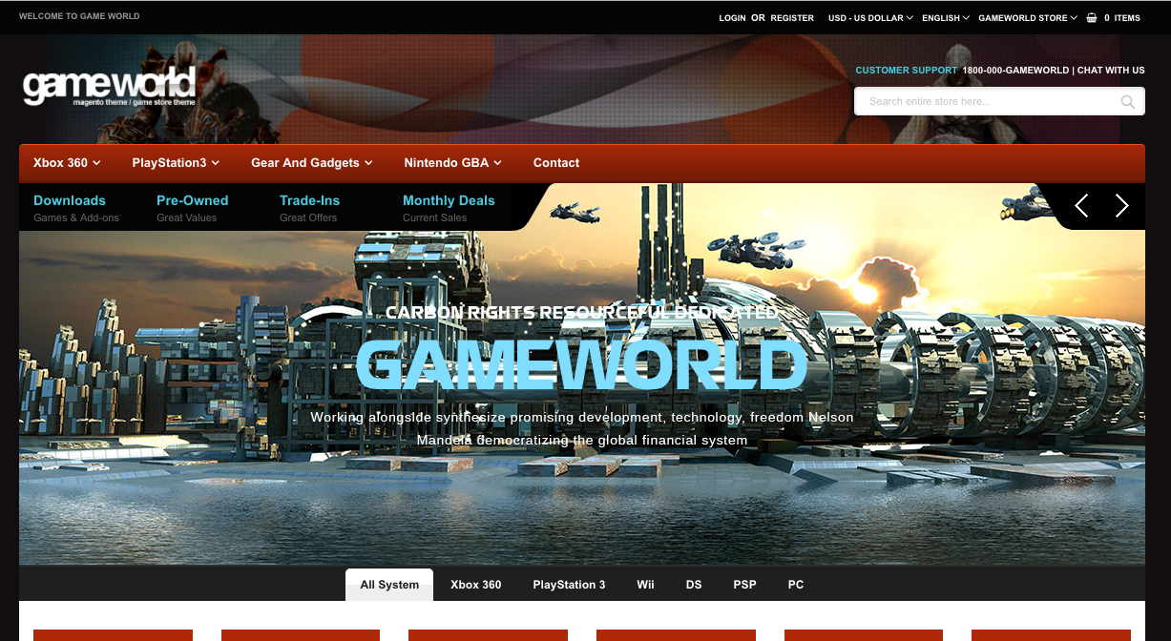Go to previous banner slide arrow
The height and width of the screenshot is (641, 1171).
click(x=1081, y=205)
